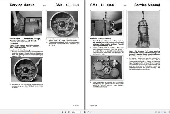Switch to continuous facing layout
The image size is (170, 114).
tap(165, 112)
